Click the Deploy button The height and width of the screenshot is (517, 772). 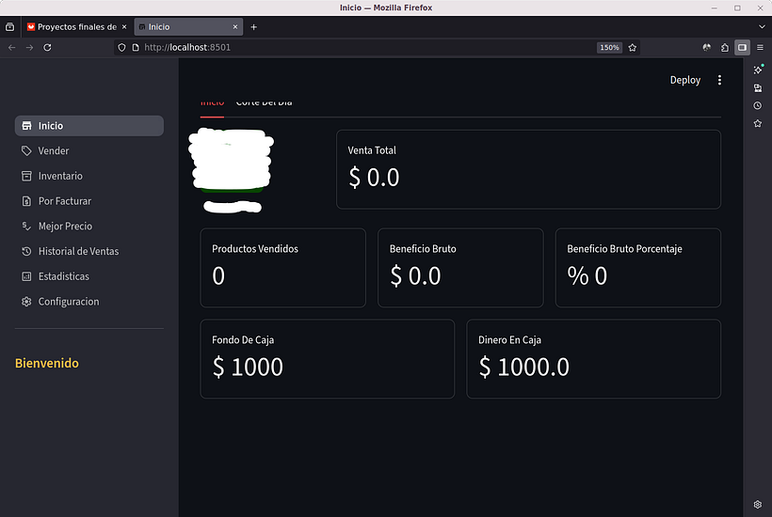684,81
